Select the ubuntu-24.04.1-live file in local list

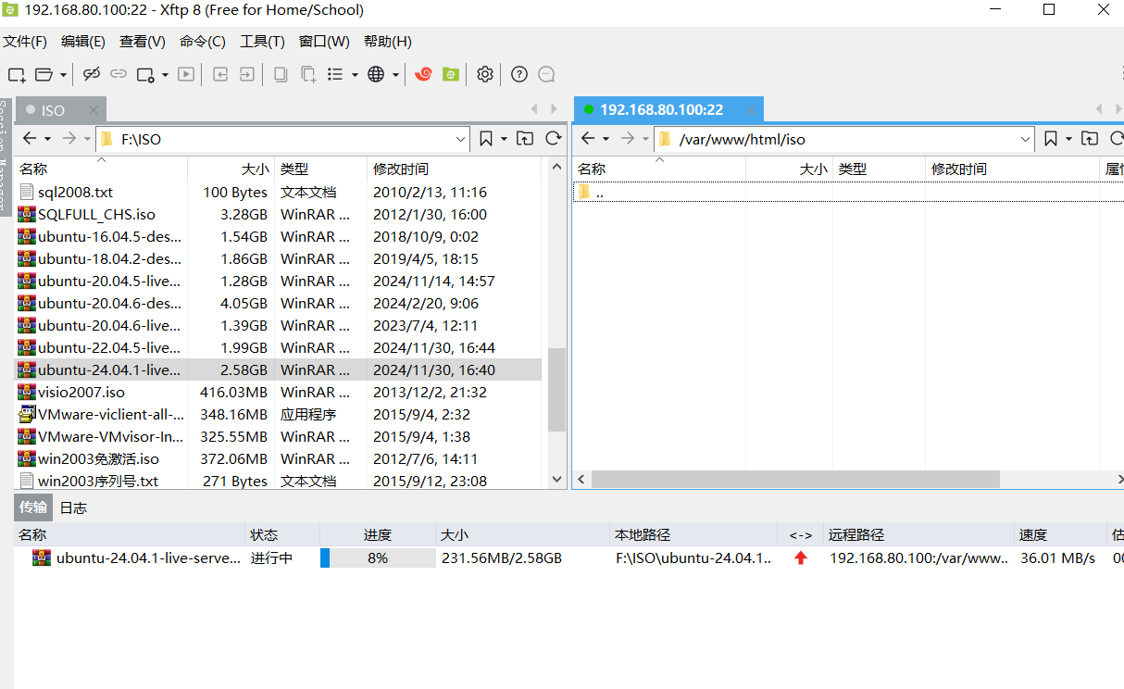(x=279, y=370)
